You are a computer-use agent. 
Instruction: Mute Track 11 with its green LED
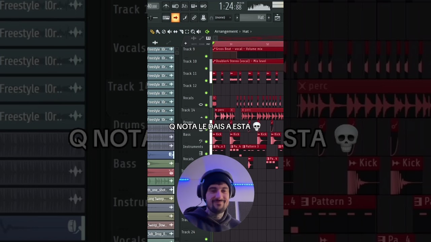coord(206,81)
